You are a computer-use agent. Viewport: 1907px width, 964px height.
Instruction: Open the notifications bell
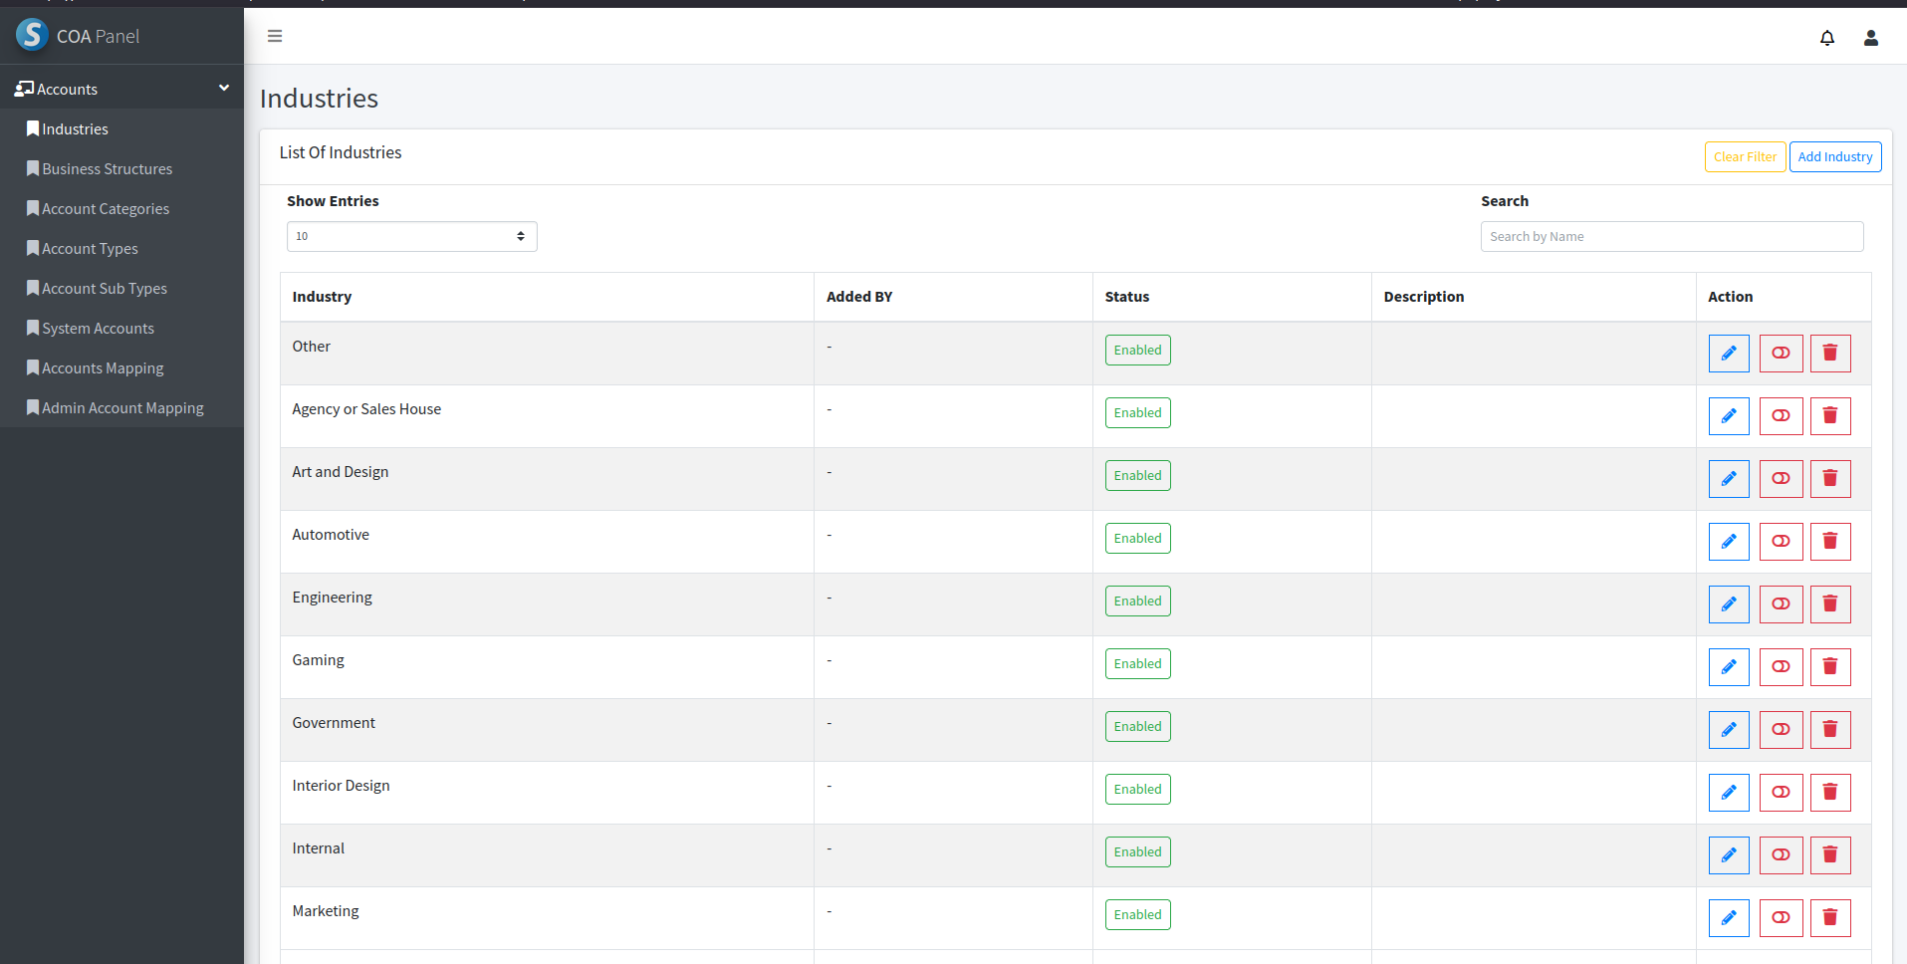coord(1826,38)
